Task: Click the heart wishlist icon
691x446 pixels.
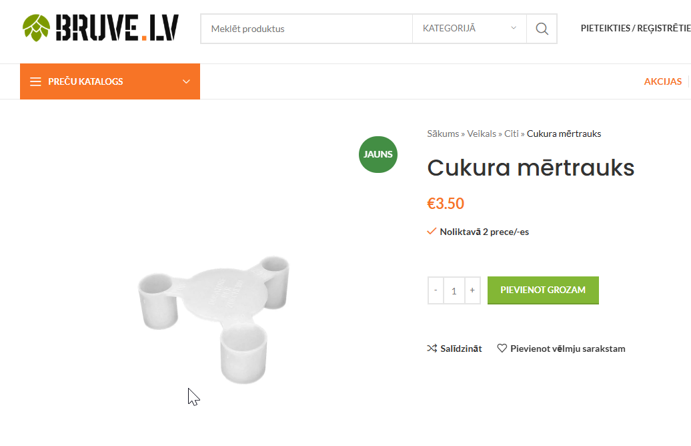Action: (x=502, y=349)
